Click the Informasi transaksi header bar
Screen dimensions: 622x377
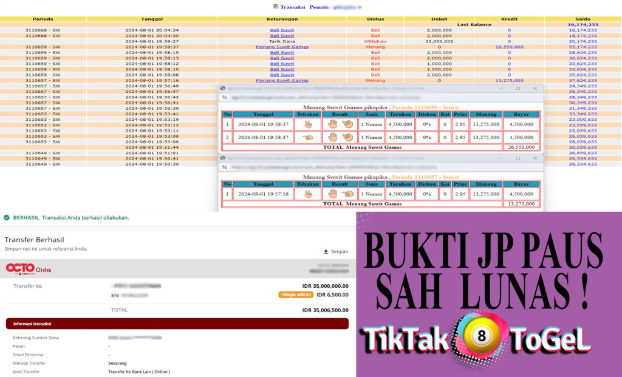coord(177,323)
